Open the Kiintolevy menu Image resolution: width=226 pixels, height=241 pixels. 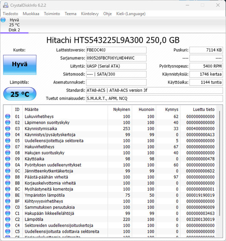click(x=90, y=14)
